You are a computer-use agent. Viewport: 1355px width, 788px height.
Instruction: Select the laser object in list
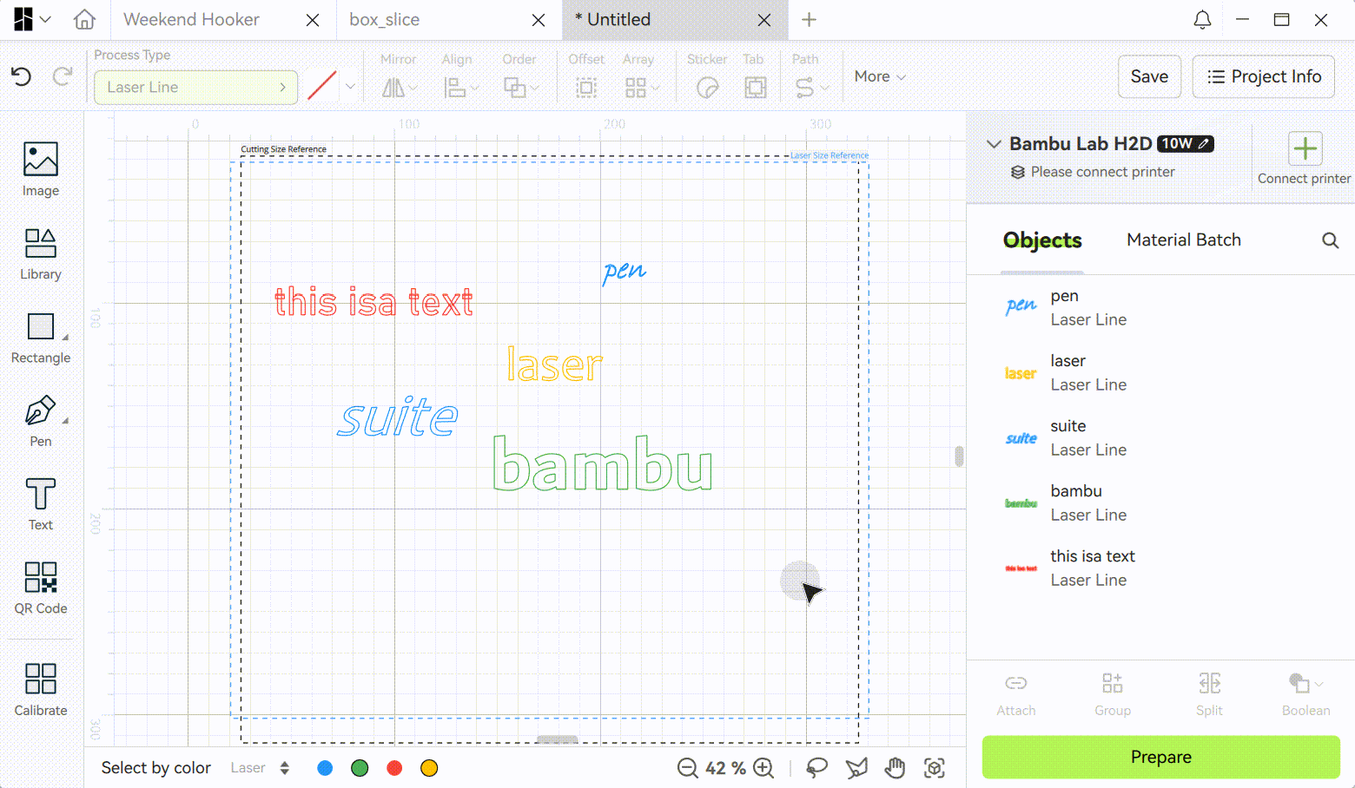(x=1161, y=373)
